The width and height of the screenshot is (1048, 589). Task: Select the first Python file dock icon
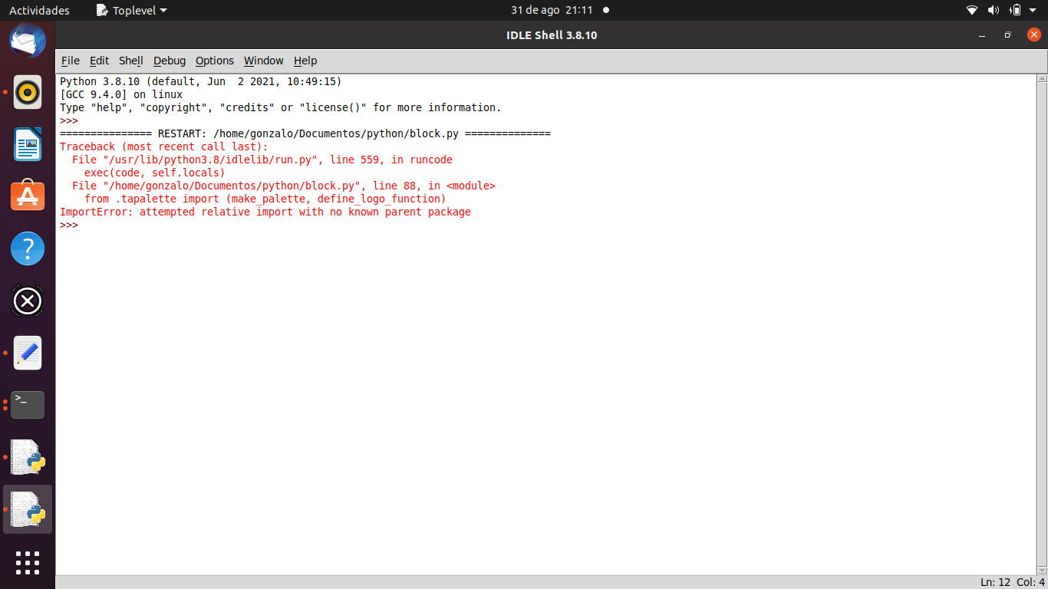pyautogui.click(x=28, y=457)
